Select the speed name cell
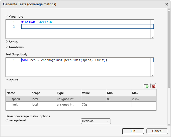This screenshot has width=171, height=137. (x=18, y=99)
